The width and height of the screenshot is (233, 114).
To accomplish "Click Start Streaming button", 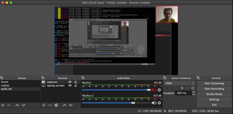I will click(214, 83).
